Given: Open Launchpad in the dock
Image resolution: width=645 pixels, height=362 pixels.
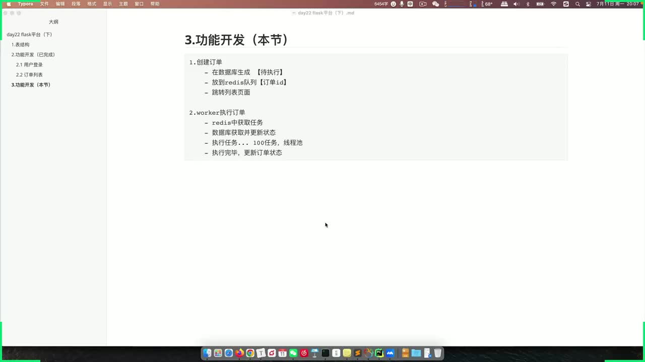Looking at the screenshot, I should pos(218,353).
